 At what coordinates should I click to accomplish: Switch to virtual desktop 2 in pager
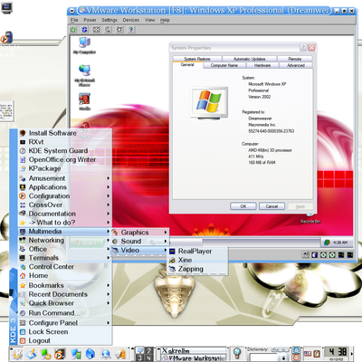[148, 350]
